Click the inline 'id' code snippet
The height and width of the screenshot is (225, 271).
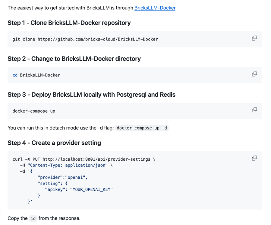[33, 218]
